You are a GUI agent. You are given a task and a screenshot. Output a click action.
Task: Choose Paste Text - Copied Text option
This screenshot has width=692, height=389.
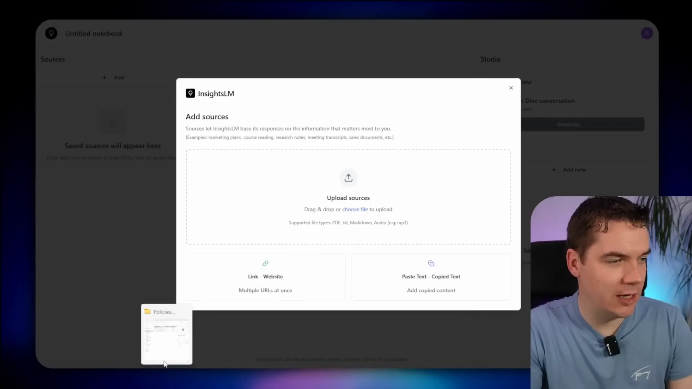431,277
